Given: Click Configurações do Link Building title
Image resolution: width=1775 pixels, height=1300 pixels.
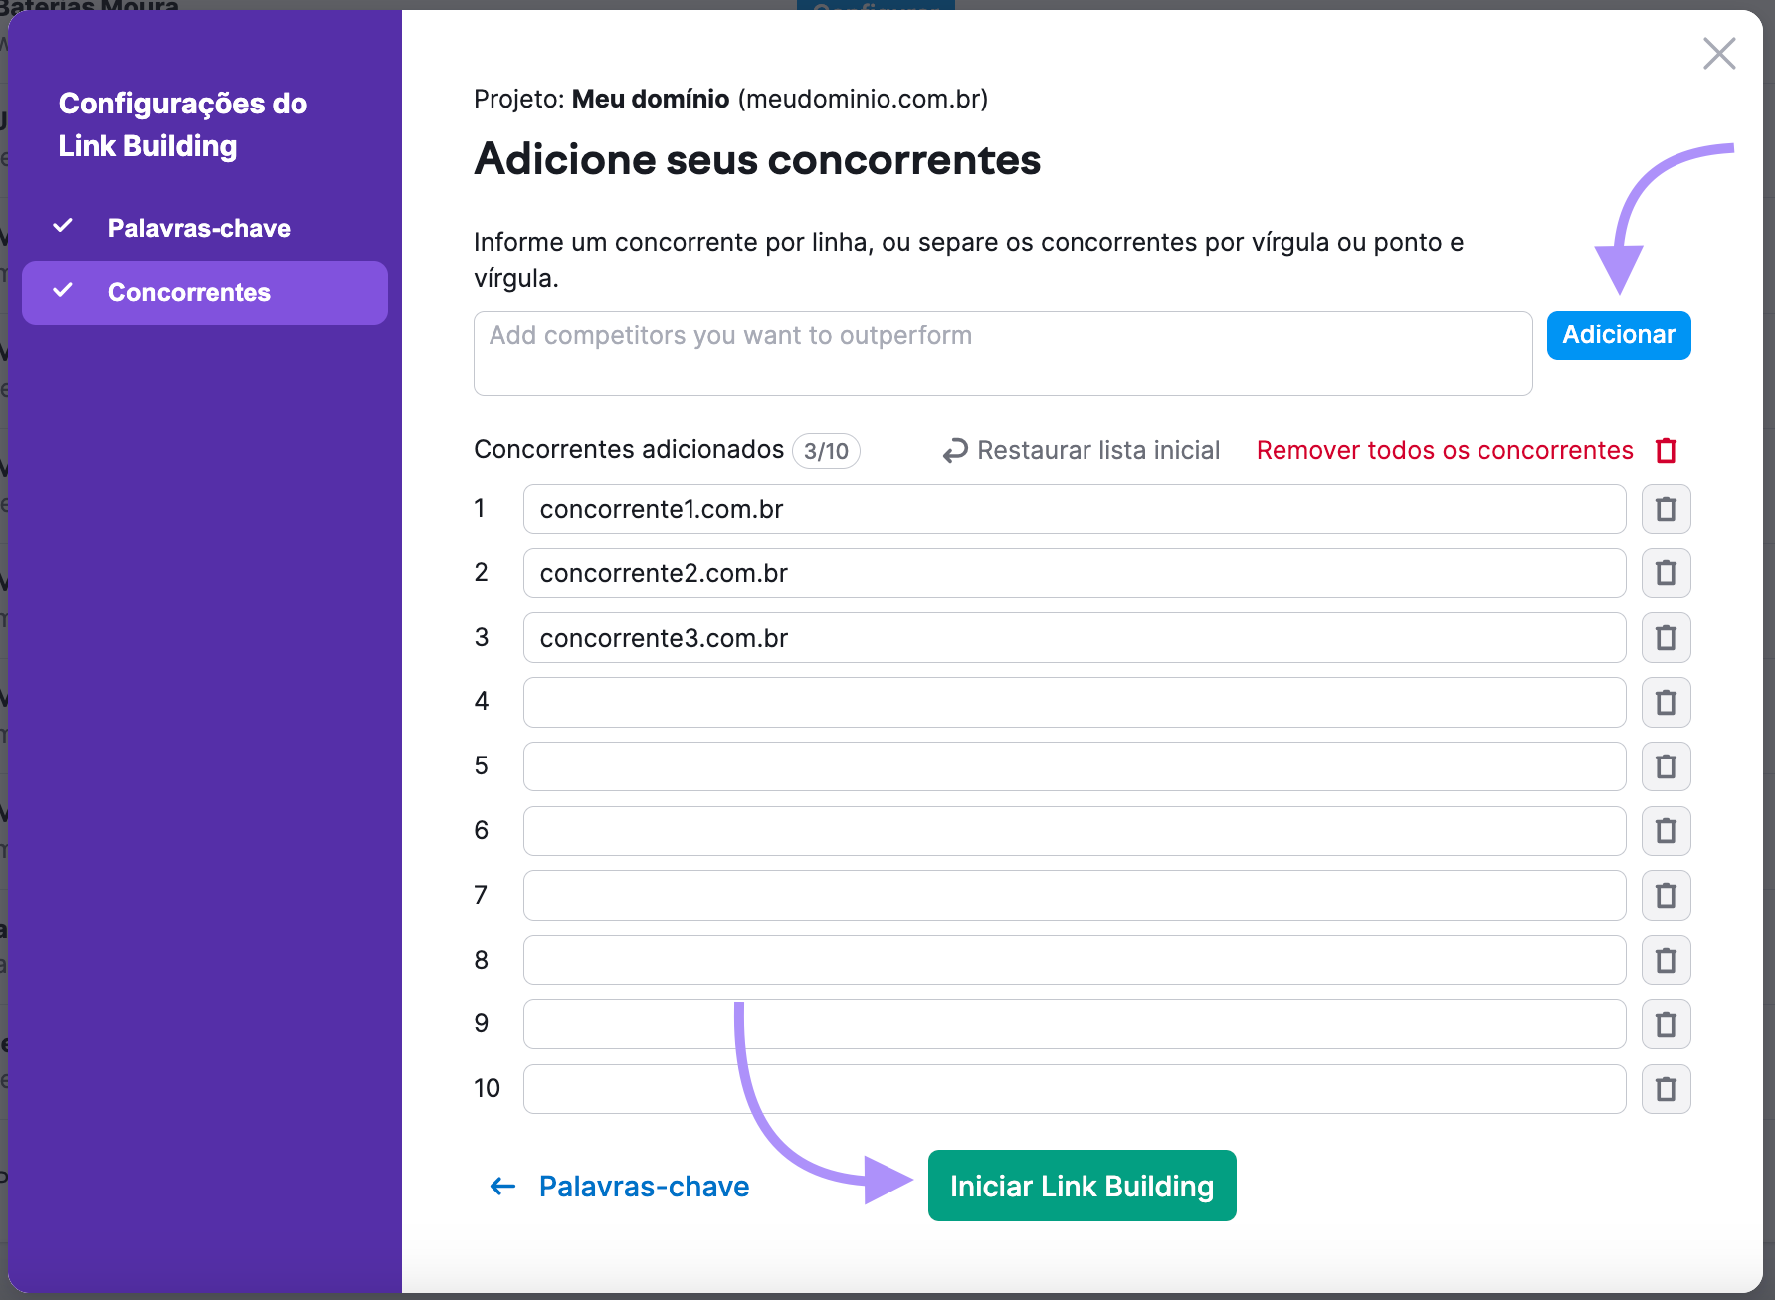Looking at the screenshot, I should coord(183,124).
